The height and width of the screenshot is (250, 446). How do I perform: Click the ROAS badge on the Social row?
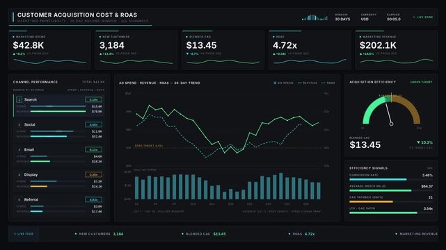pyautogui.click(x=93, y=124)
